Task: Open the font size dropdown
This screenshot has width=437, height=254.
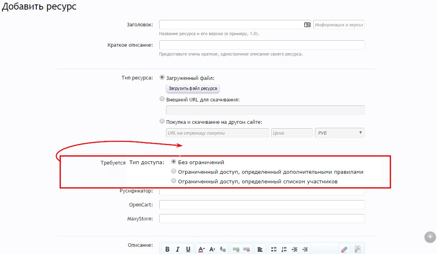Action: click(212, 249)
